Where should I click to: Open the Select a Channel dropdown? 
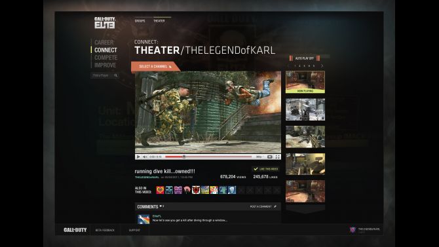click(155, 66)
